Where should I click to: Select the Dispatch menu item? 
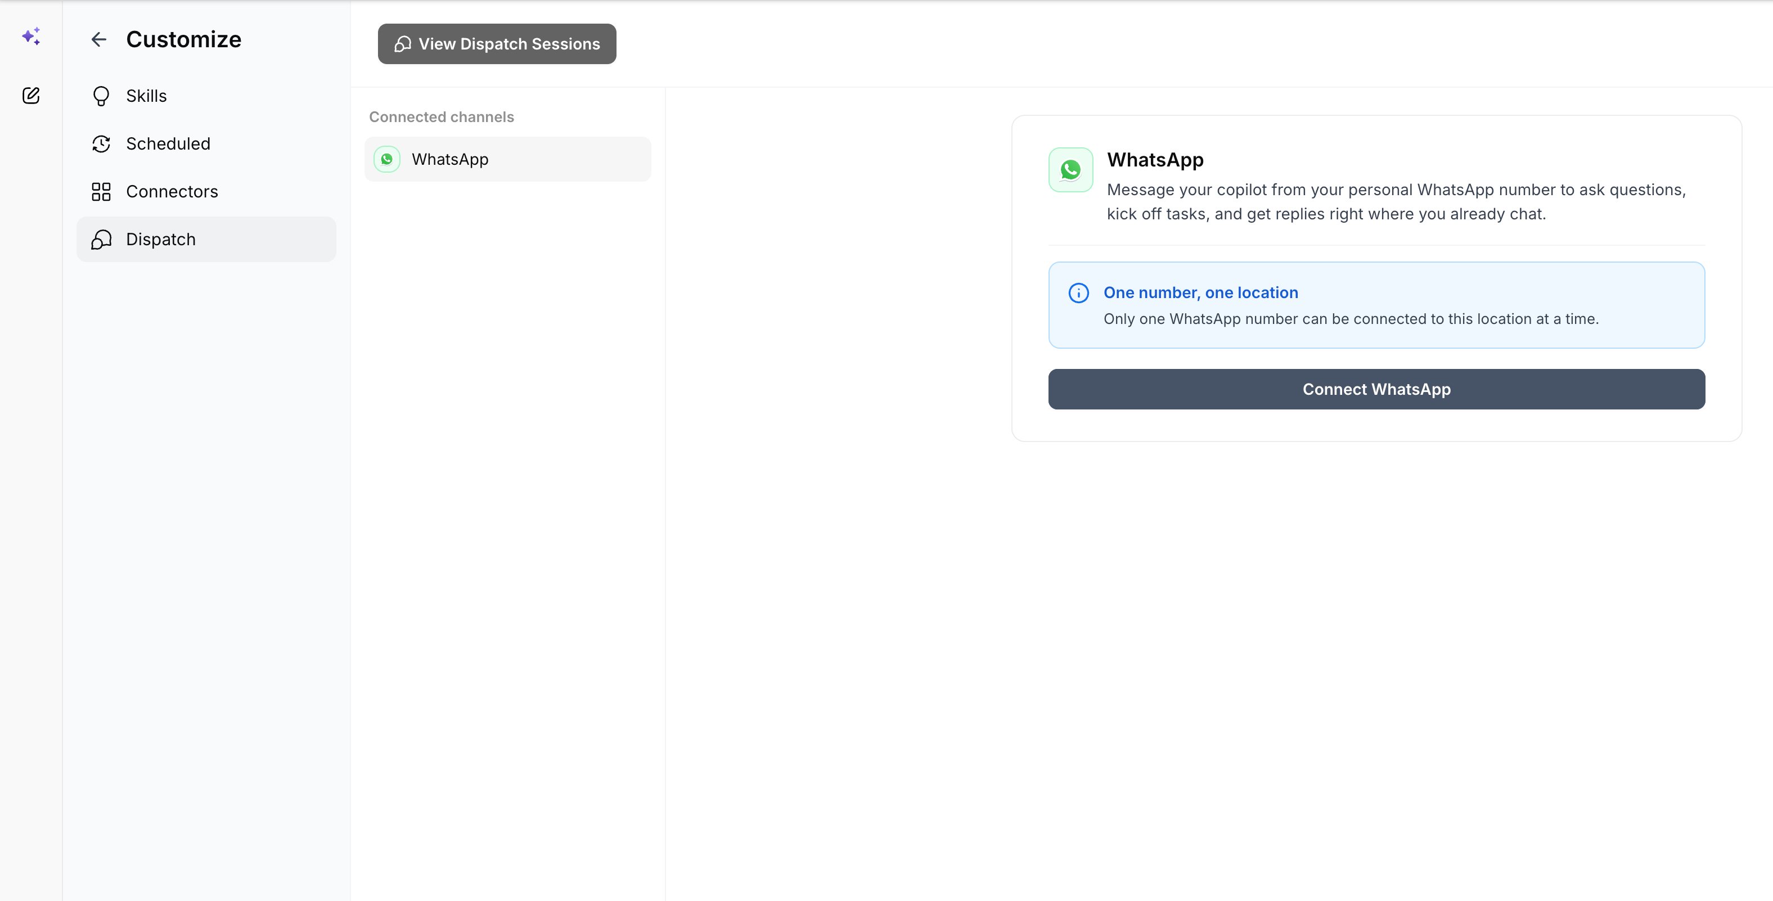tap(206, 240)
